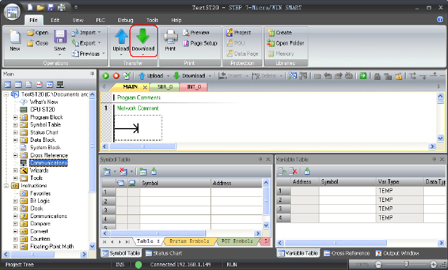This screenshot has width=448, height=270.
Task: Switch to Output Window bottom tab
Action: 398,253
